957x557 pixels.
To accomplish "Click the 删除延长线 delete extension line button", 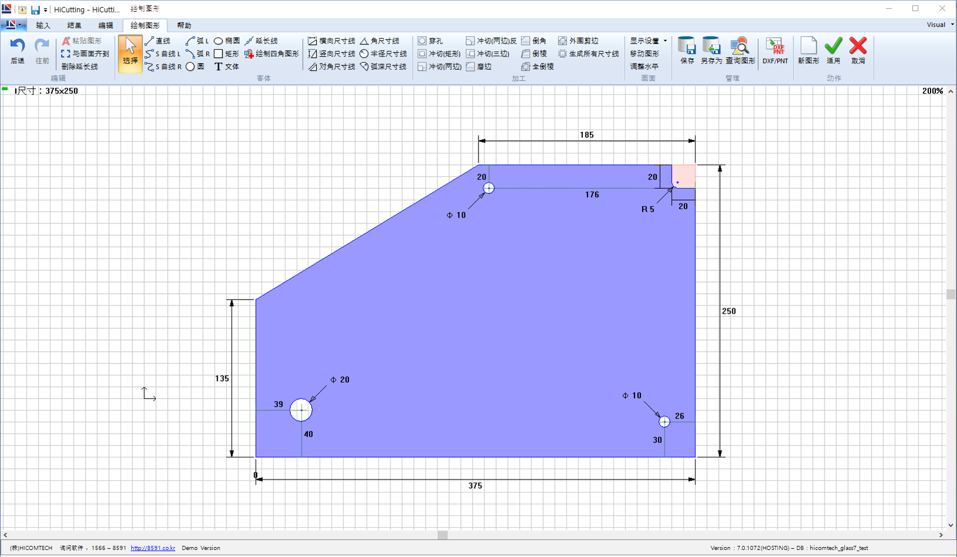I will click(x=80, y=67).
